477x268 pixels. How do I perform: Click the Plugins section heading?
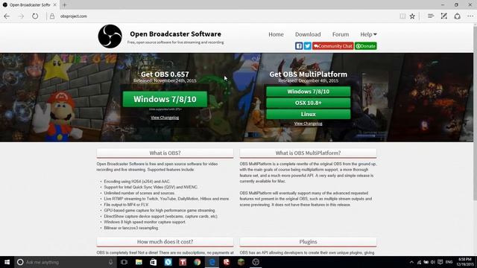click(308, 242)
